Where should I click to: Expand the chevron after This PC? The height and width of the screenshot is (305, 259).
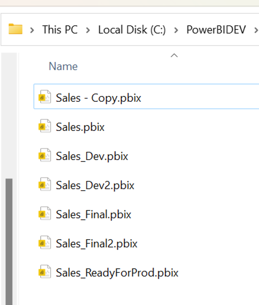(x=88, y=30)
